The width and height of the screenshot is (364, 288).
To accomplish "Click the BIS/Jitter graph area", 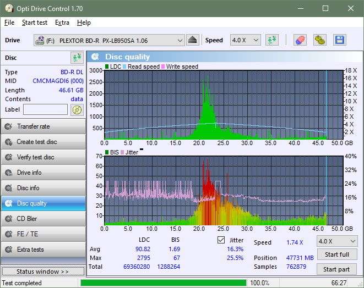I will pos(224,191).
